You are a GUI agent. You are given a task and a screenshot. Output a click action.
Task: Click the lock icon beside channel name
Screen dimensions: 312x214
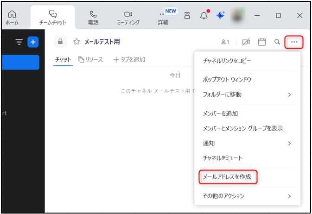coord(60,42)
